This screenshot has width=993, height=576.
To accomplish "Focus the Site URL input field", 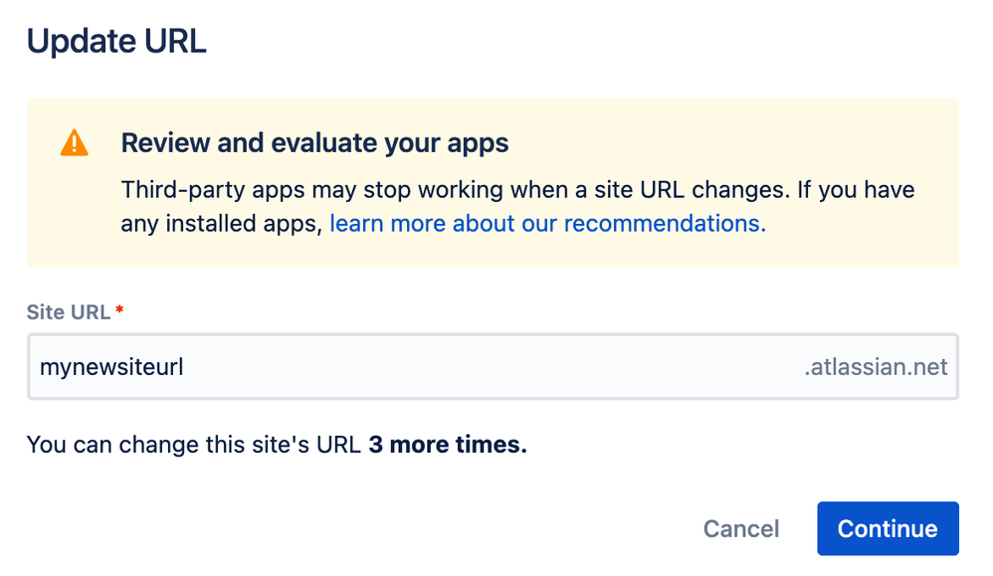I will tap(493, 366).
